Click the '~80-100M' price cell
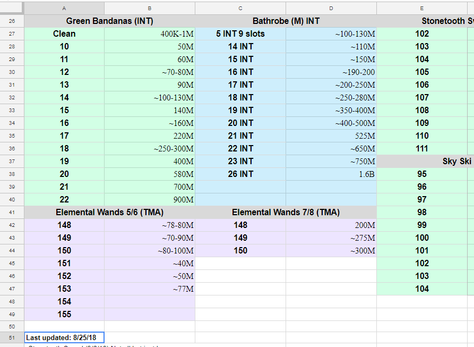 click(150, 250)
